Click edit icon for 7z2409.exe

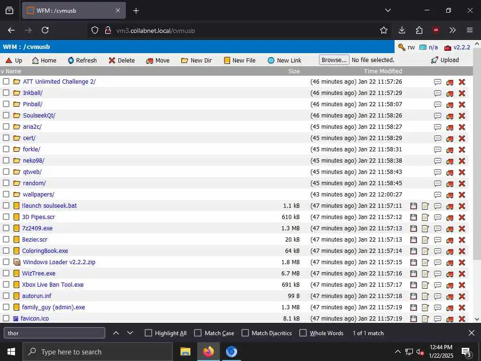[425, 229]
